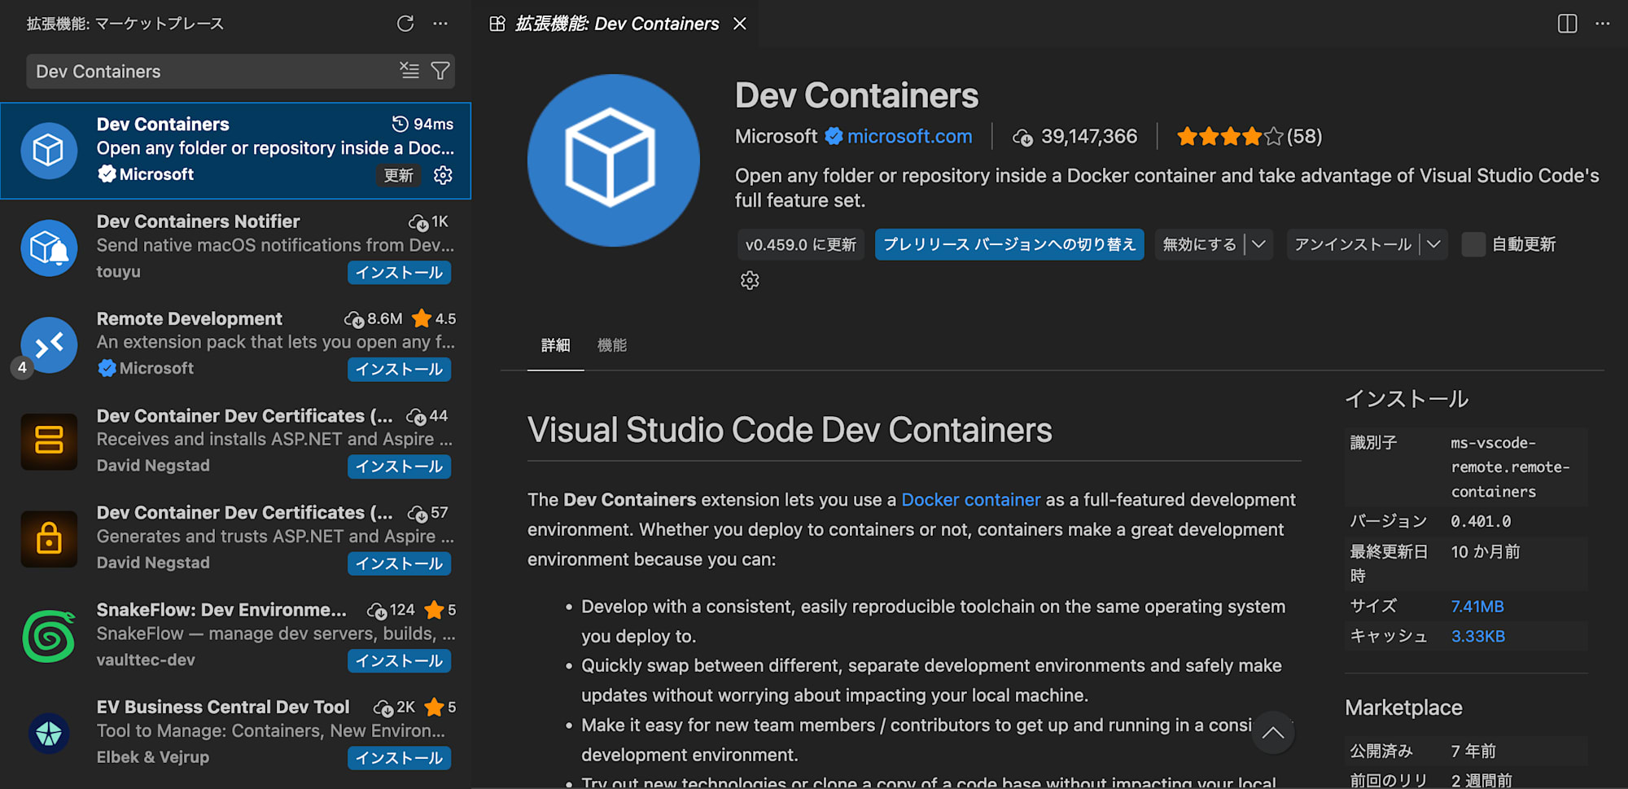Viewport: 1628px width, 789px height.
Task: Close the Dev Containers extension tab
Action: (740, 24)
